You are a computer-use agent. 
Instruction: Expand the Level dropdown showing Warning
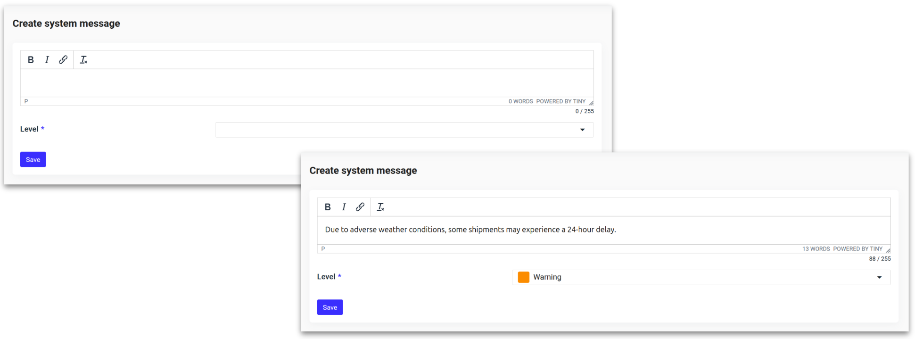coord(701,277)
